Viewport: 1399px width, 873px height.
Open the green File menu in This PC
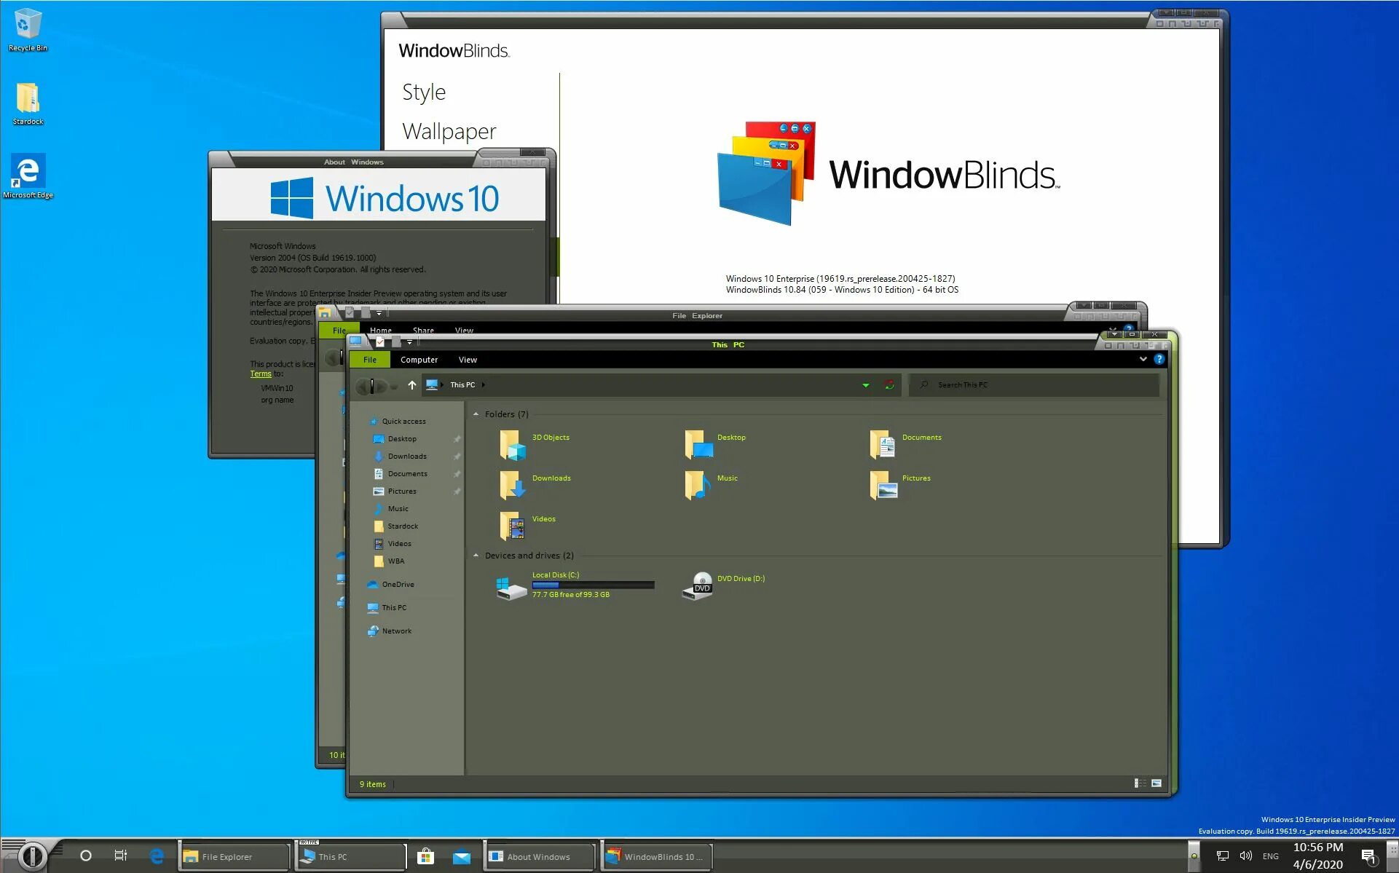(370, 360)
